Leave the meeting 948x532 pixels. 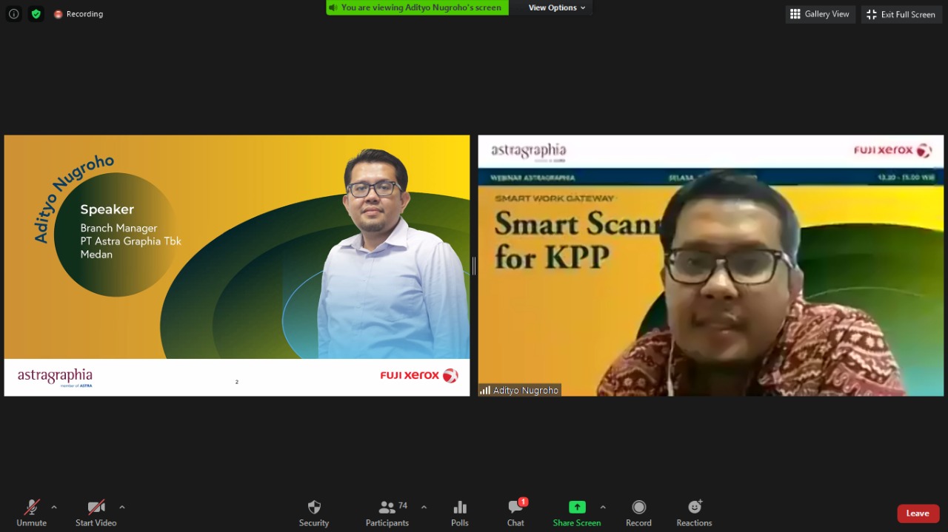click(918, 514)
